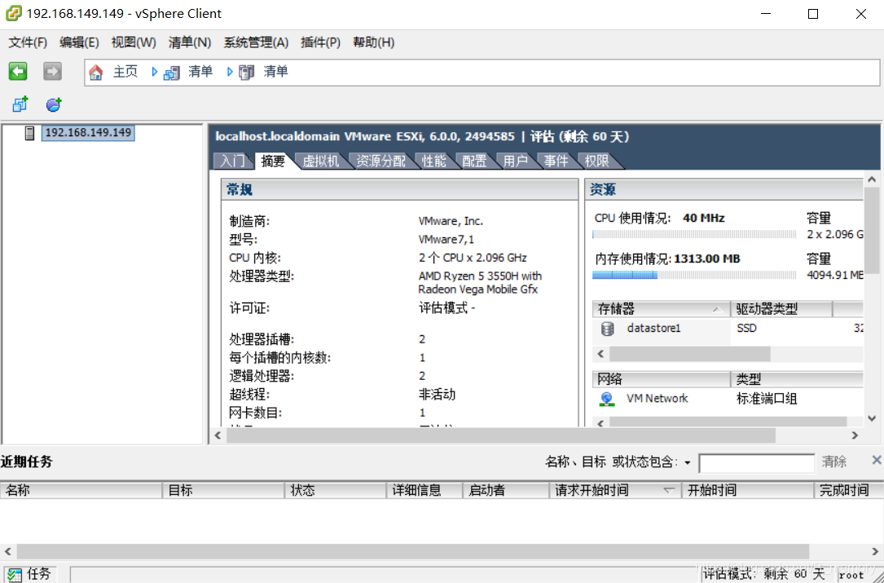Open the 名称、目标 或状态包含 filter dropdown
The height and width of the screenshot is (583, 884).
click(x=688, y=463)
